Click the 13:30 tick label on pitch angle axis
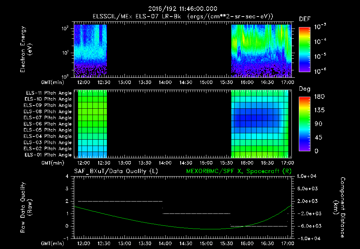360x249 pixels. tap(144, 163)
